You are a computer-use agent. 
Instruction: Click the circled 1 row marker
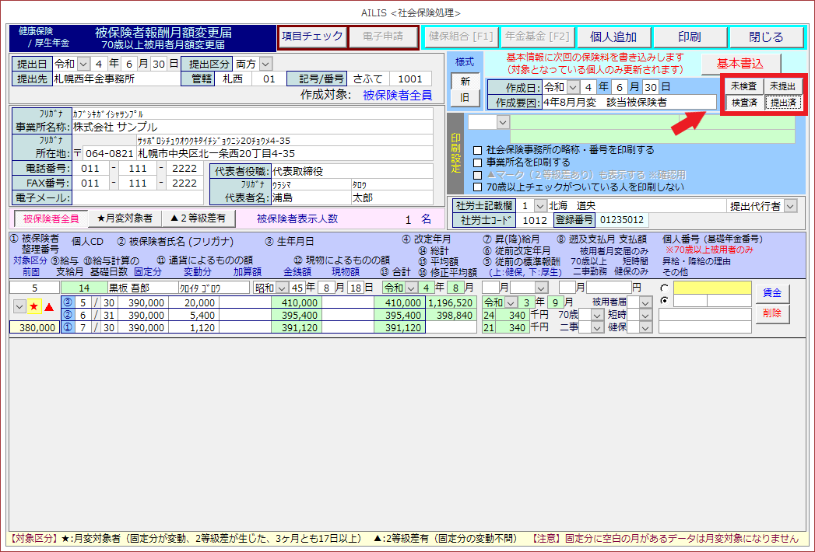pyautogui.click(x=67, y=327)
